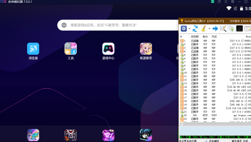
Task: Select row 16 UDP 已断开 entry
Action: [x=215, y=94]
